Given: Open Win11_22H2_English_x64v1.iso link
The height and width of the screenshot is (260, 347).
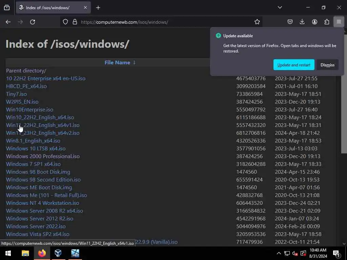Looking at the screenshot, I should click(x=43, y=125).
